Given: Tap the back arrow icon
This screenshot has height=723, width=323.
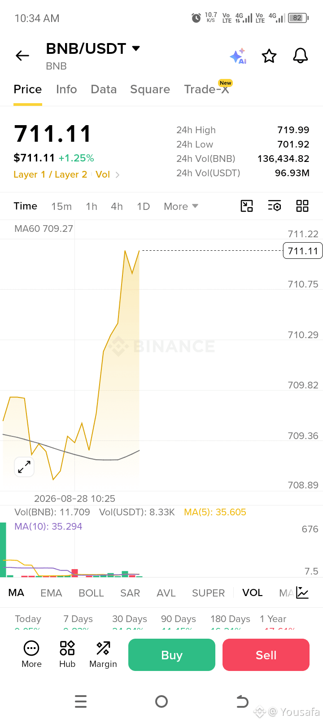Looking at the screenshot, I should tap(22, 56).
